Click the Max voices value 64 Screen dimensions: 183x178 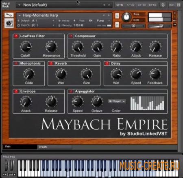coord(91,21)
